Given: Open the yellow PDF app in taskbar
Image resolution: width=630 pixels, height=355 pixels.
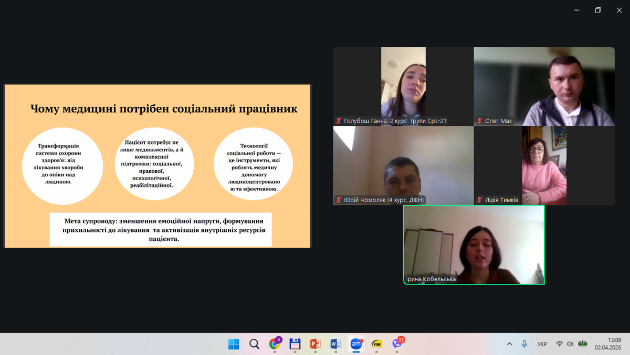Looking at the screenshot, I should coord(376,344).
